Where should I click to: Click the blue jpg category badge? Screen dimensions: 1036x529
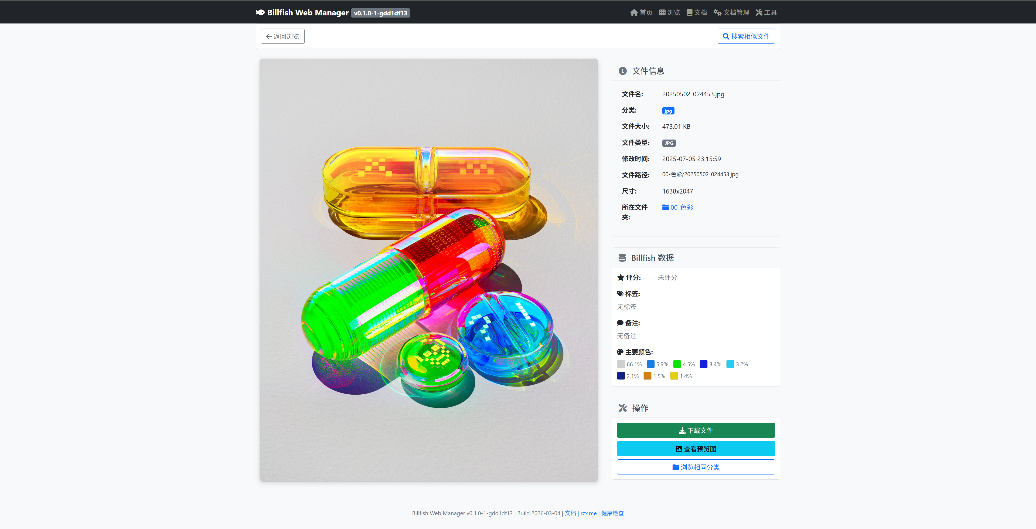[668, 111]
